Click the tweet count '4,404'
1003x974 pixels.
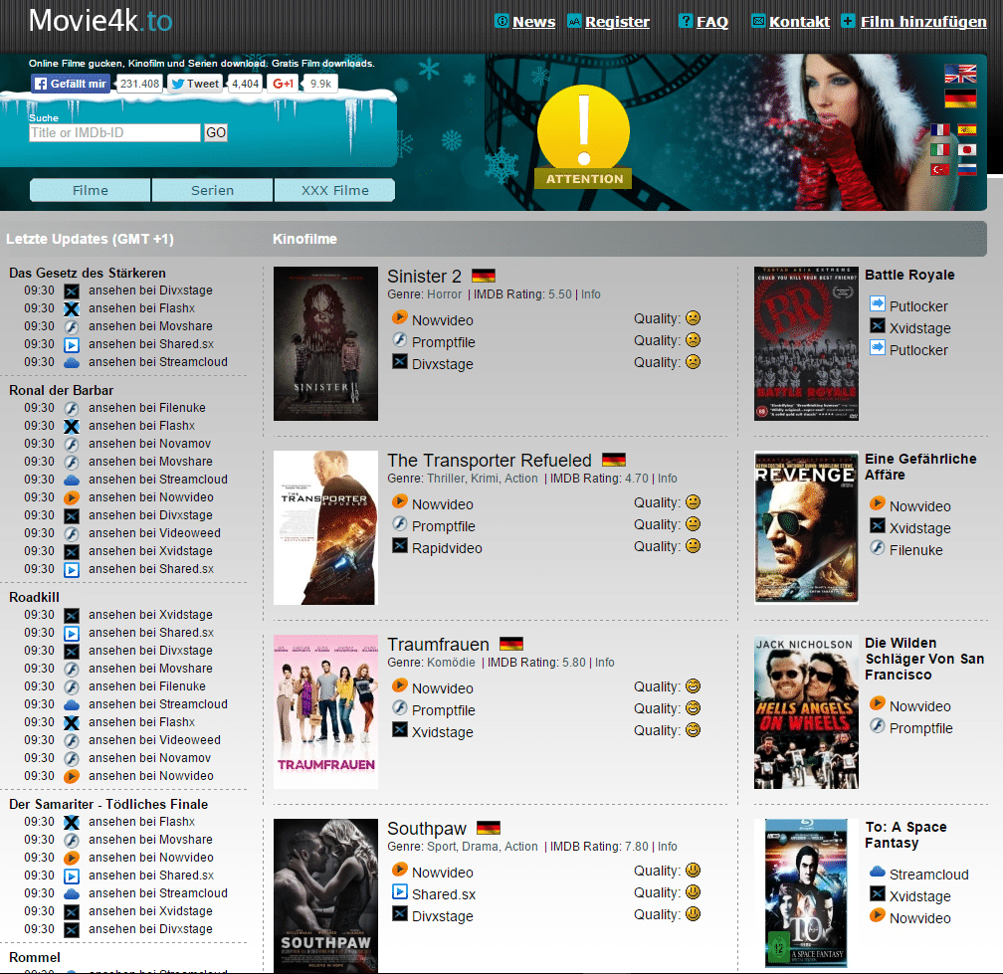[x=246, y=84]
